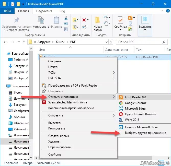Open the Move to dropdown arrow
This screenshot has height=166, width=171.
pos(77,20)
